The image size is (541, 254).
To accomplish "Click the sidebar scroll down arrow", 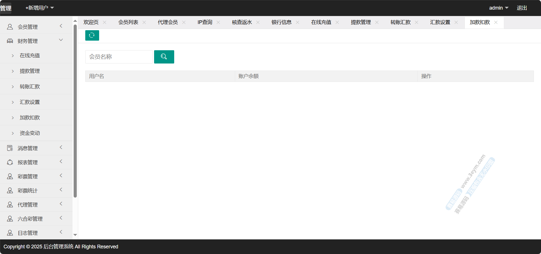I will point(75,235).
